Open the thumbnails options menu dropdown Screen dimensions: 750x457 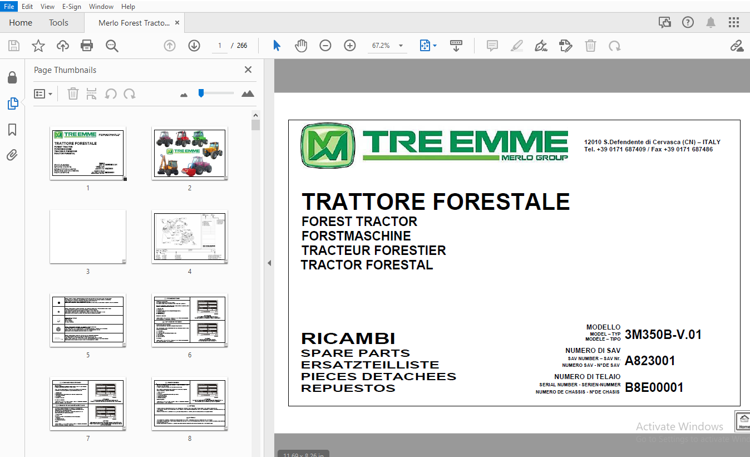coord(43,94)
